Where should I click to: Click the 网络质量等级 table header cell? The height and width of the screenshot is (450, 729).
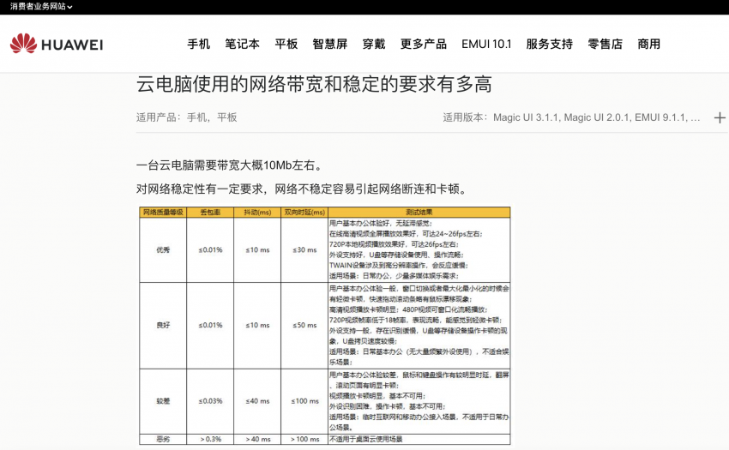[x=163, y=212]
